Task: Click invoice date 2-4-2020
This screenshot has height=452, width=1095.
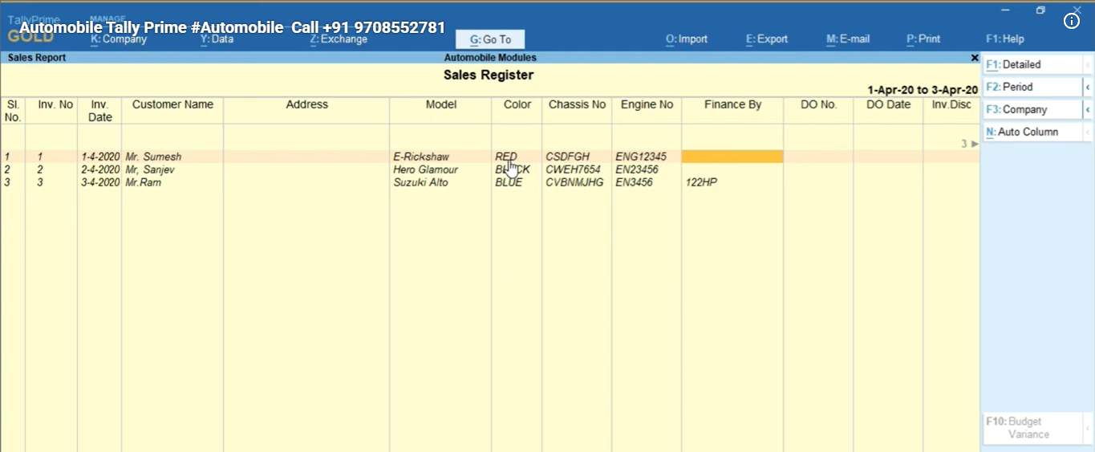Action: (100, 170)
